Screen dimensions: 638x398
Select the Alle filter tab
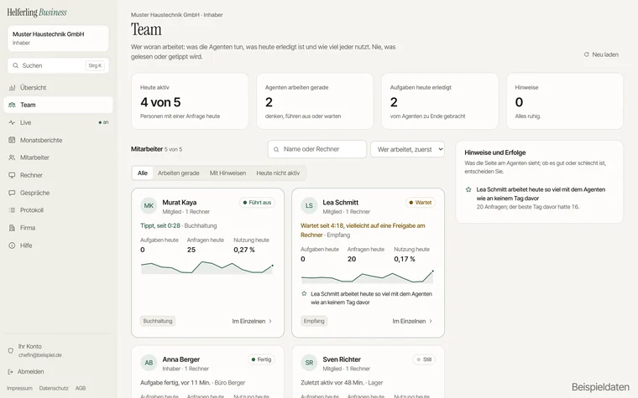coord(143,173)
